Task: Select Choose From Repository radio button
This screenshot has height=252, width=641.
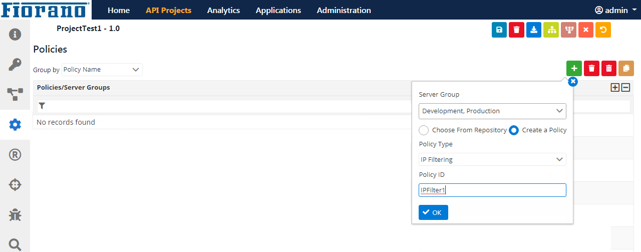Action: tap(424, 130)
